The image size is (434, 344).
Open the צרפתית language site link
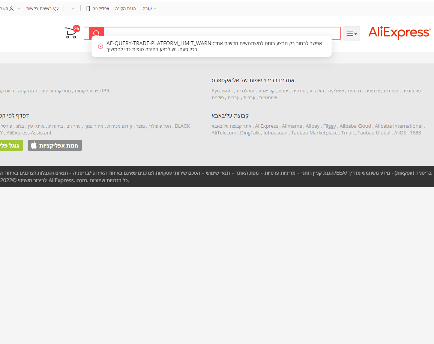[372, 91]
